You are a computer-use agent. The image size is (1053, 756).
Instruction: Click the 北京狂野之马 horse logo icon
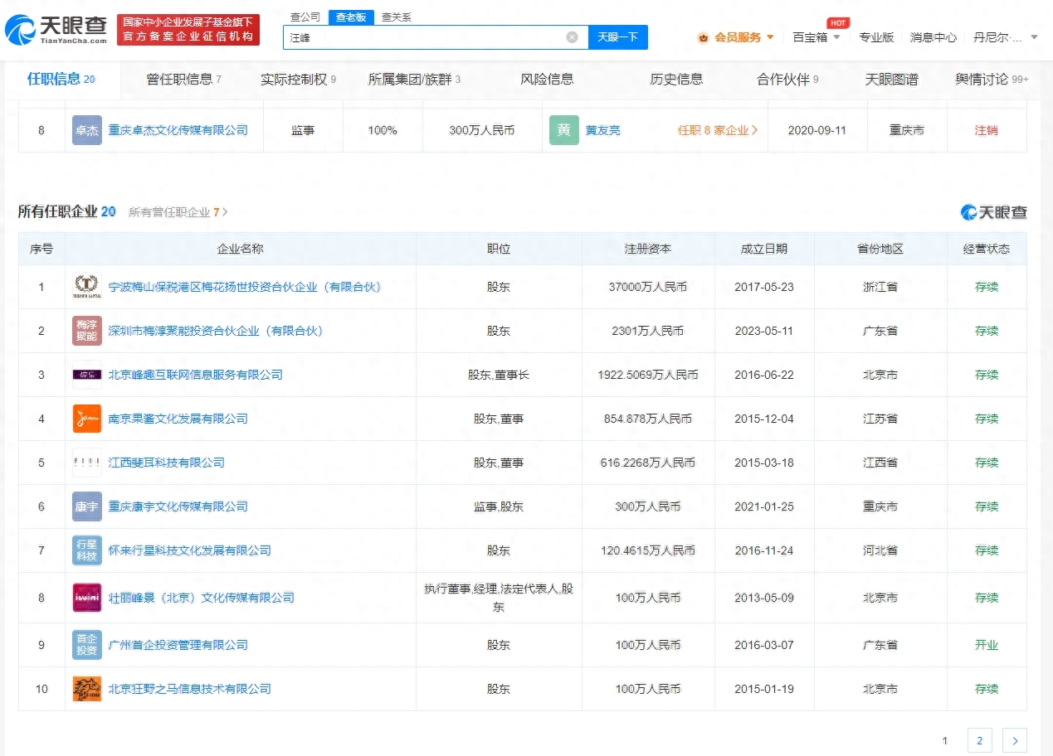(87, 689)
